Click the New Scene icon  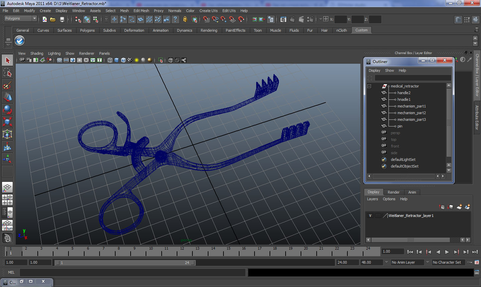45,19
